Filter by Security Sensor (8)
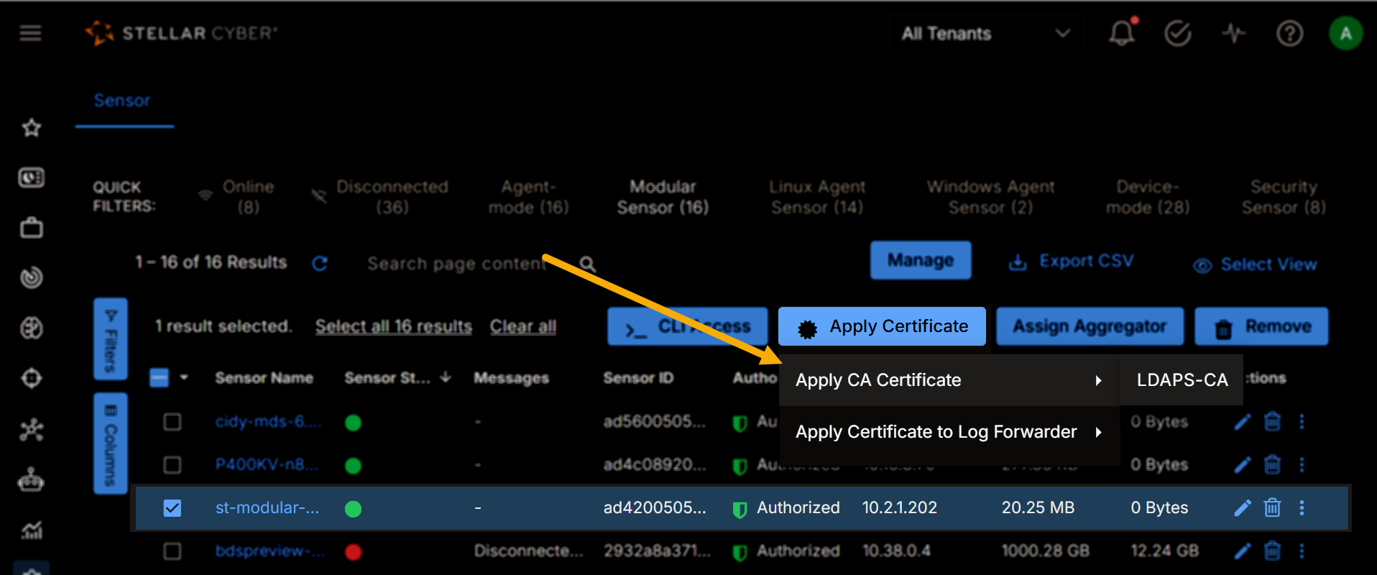Image resolution: width=1377 pixels, height=575 pixels. click(x=1284, y=197)
